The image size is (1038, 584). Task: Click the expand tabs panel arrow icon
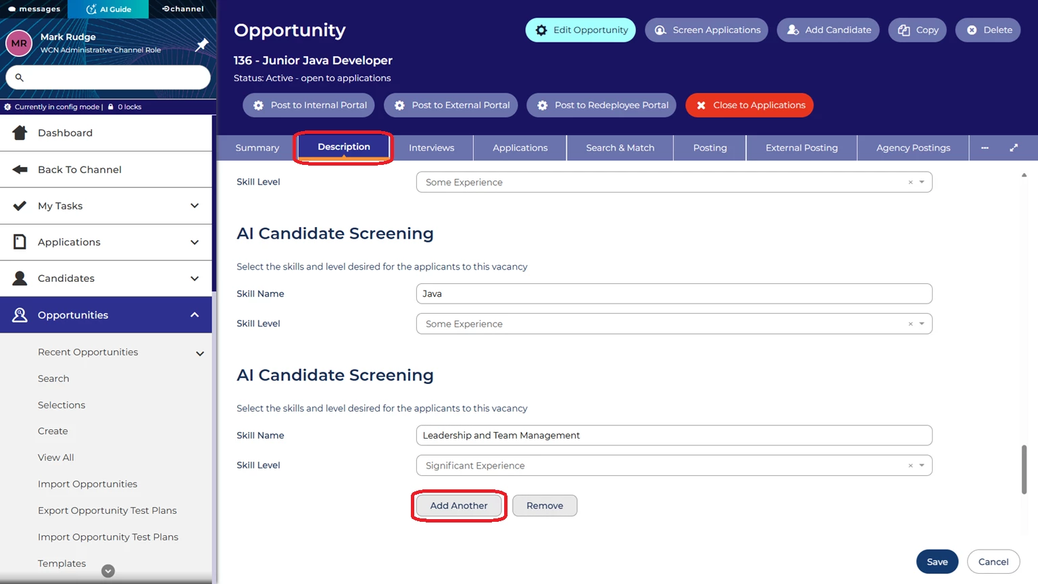pos(1014,147)
